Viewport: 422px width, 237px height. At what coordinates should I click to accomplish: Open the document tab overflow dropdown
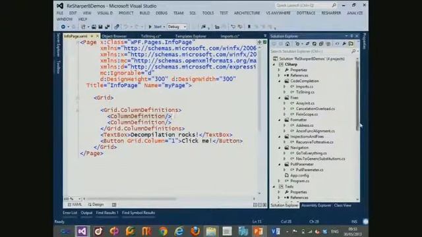pyautogui.click(x=265, y=36)
